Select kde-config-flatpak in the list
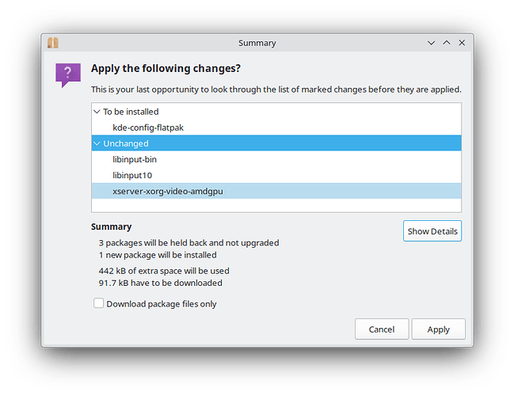The width and height of the screenshot is (514, 396). tap(148, 128)
